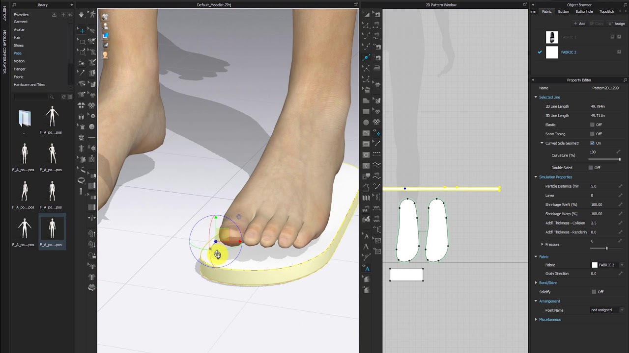Open the Fabric tab in Object Browser

pyautogui.click(x=547, y=12)
